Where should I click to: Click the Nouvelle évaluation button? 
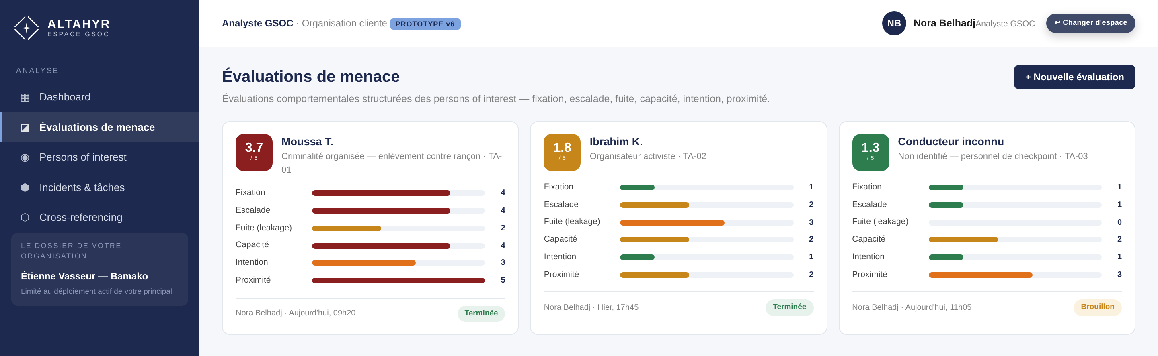coord(1074,77)
